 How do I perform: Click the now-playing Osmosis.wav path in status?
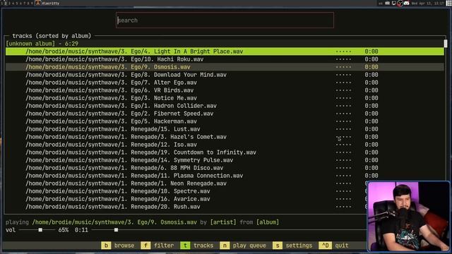pyautogui.click(x=114, y=222)
